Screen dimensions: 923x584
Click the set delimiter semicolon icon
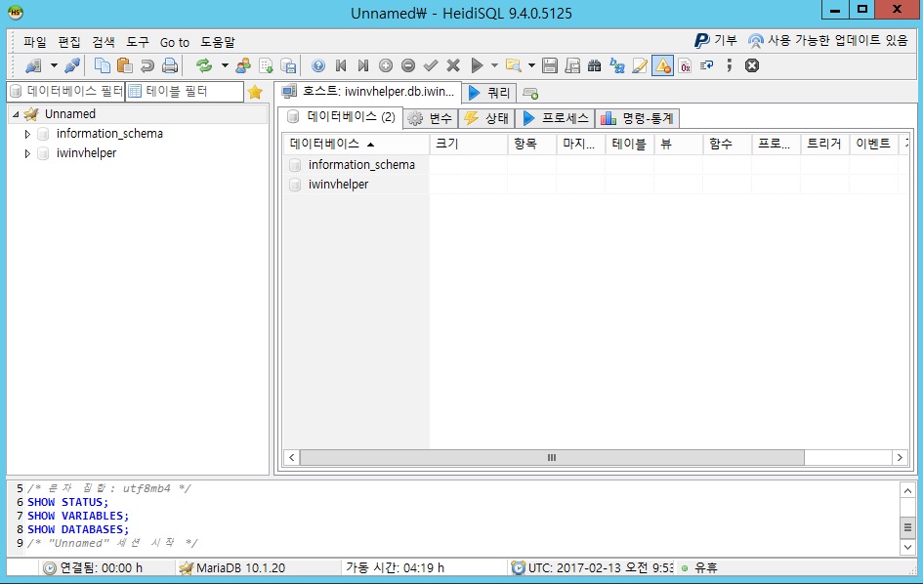(730, 65)
